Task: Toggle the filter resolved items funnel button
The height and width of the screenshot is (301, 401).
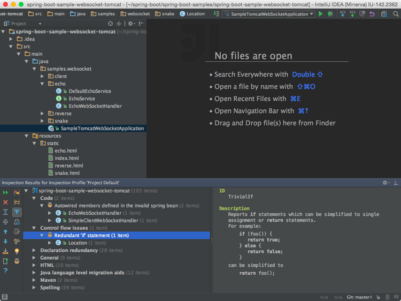Action: click(x=17, y=212)
